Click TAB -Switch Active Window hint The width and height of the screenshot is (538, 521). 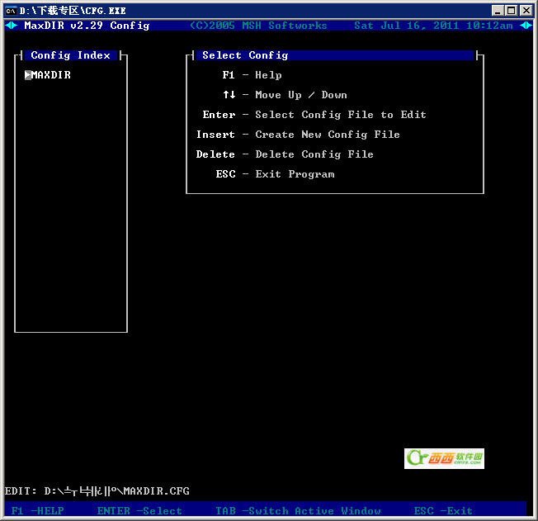(x=298, y=511)
